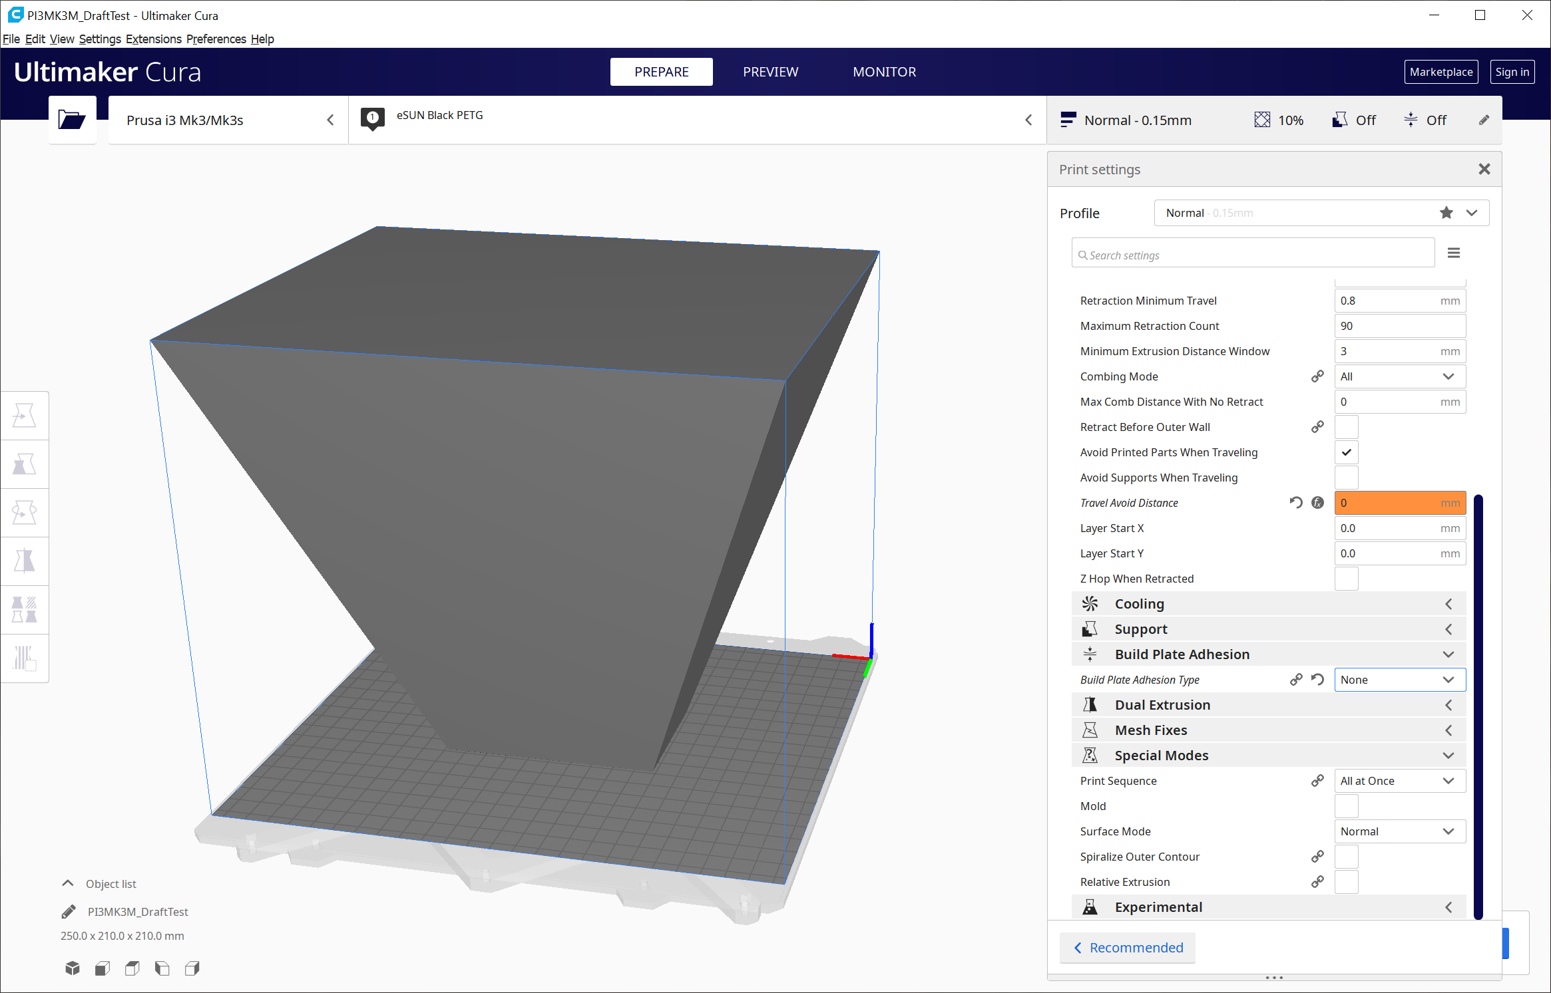Enable the Spiralize Outer Contour checkbox
This screenshot has width=1551, height=993.
(x=1346, y=857)
